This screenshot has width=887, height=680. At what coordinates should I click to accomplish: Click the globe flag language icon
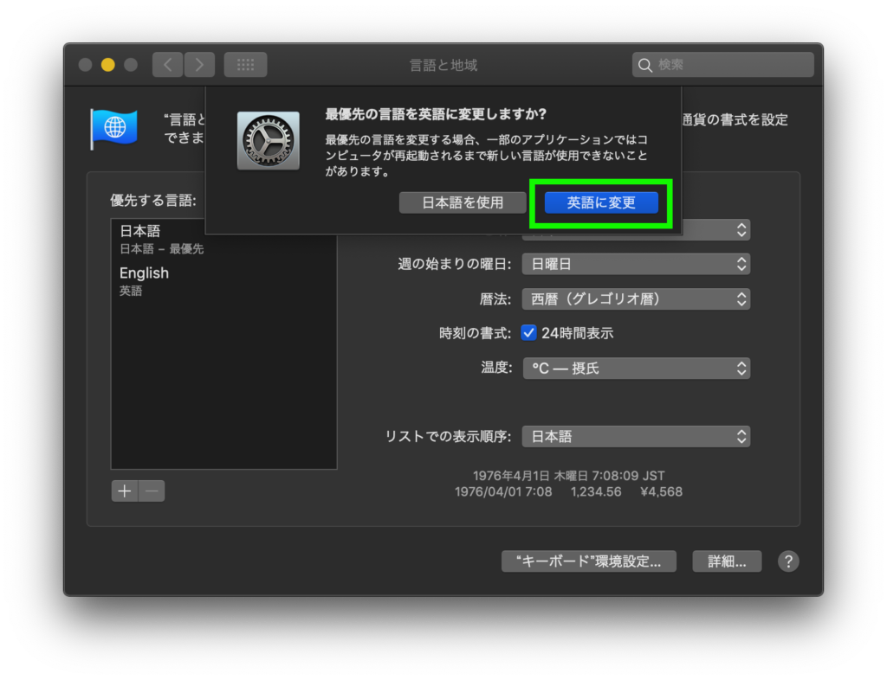[x=113, y=129]
